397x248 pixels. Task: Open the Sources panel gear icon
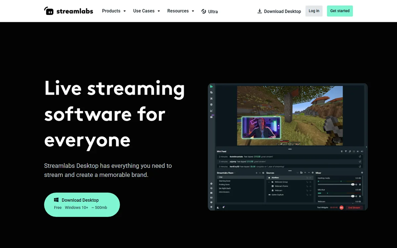point(313,173)
